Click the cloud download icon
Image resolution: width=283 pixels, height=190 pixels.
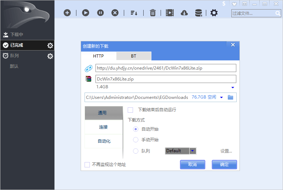tap(184, 13)
